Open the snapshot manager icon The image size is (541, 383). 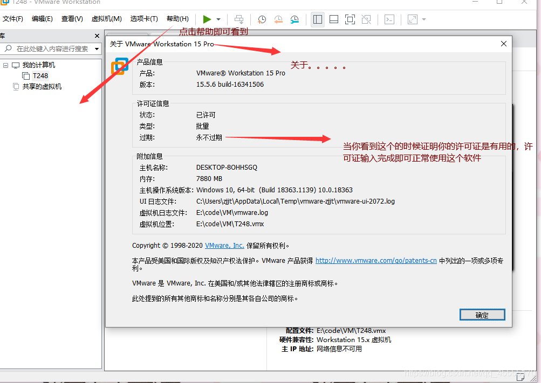coord(295,19)
